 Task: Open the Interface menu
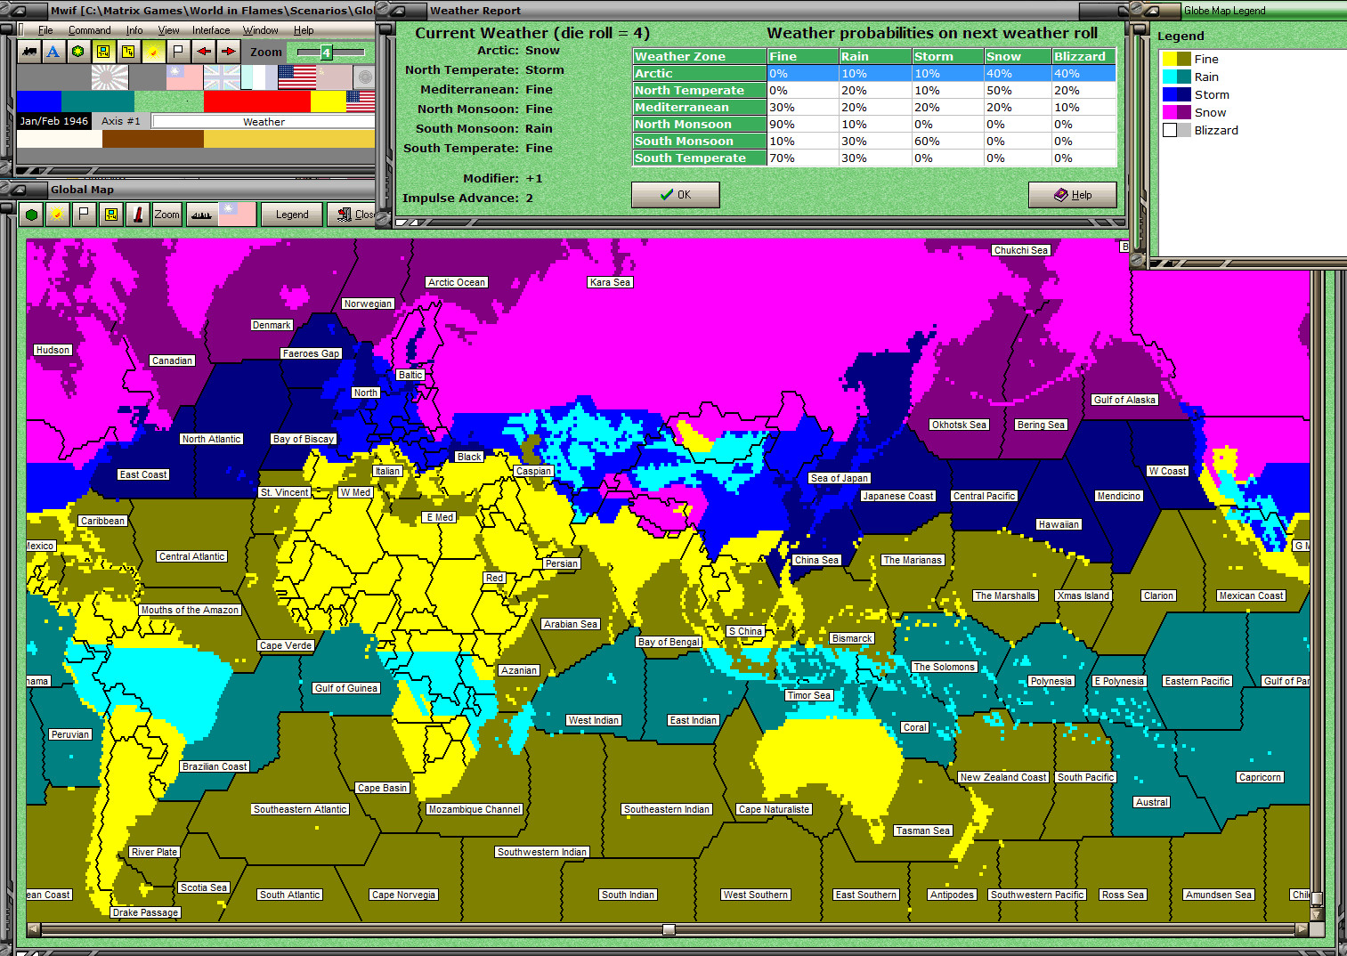pos(211,30)
